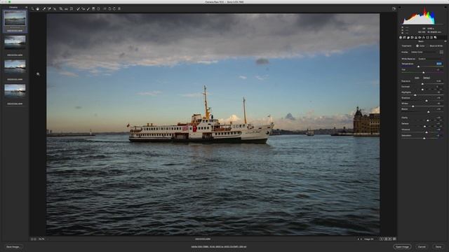The height and width of the screenshot is (252, 449).
Task: Select the Spot Removal tool
Action: (x=78, y=8)
